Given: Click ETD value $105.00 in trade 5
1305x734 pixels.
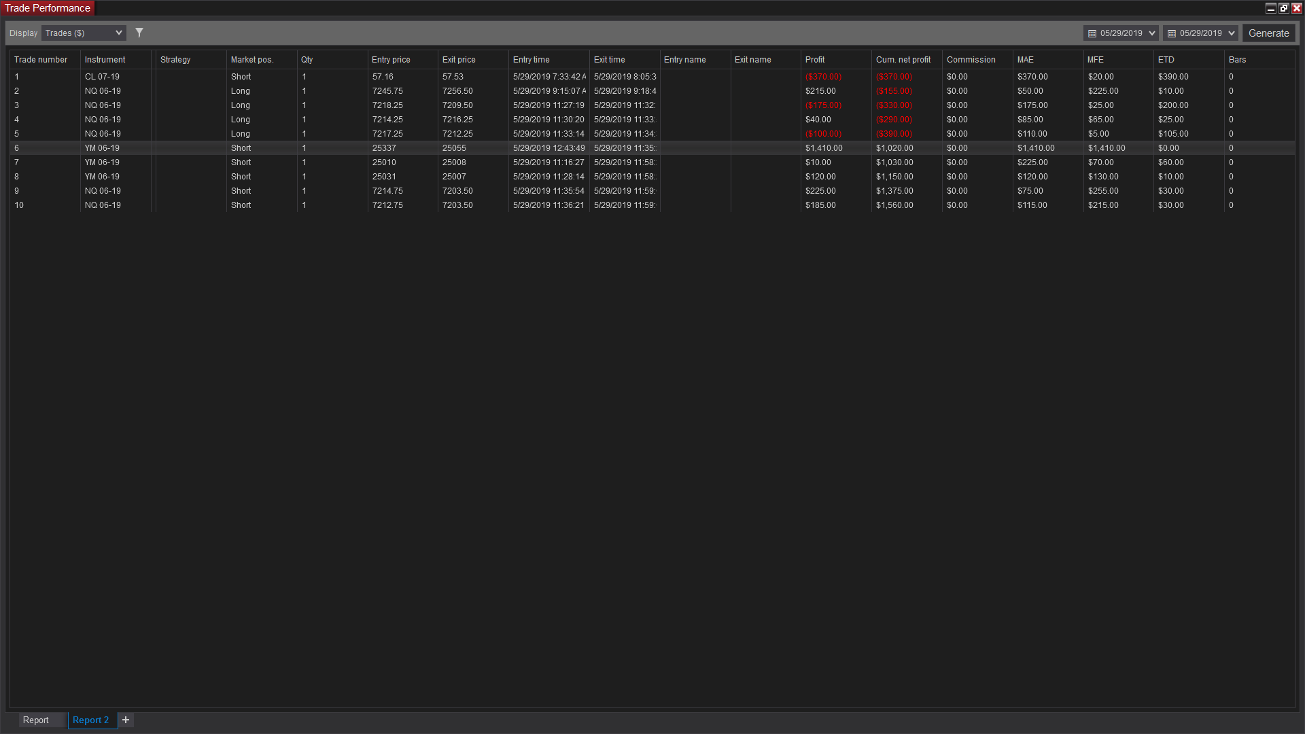Looking at the screenshot, I should pyautogui.click(x=1173, y=134).
